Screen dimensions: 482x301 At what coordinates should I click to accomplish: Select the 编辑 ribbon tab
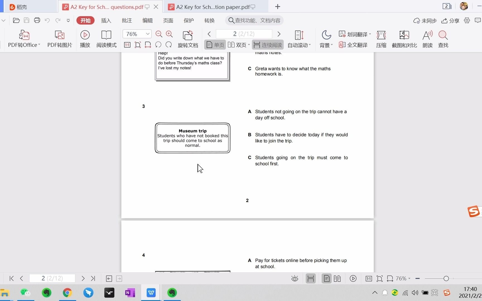coord(147,21)
